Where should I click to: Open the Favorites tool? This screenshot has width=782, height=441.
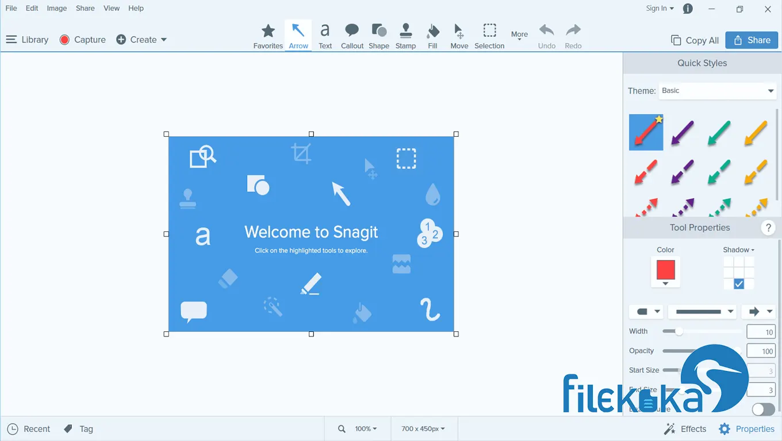[268, 36]
